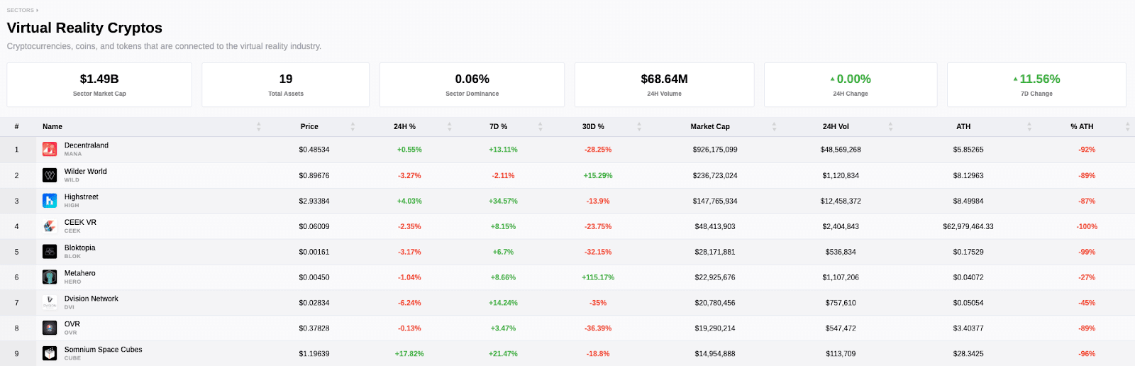Click the CUBE ticker symbol
1135x366 pixels.
[72, 358]
